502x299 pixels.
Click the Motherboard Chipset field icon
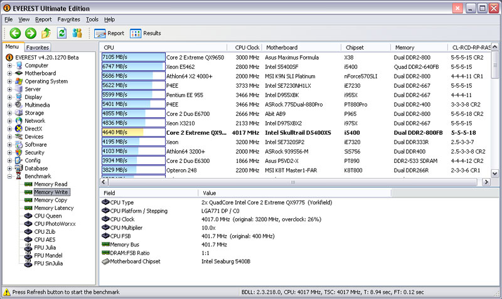pos(105,261)
